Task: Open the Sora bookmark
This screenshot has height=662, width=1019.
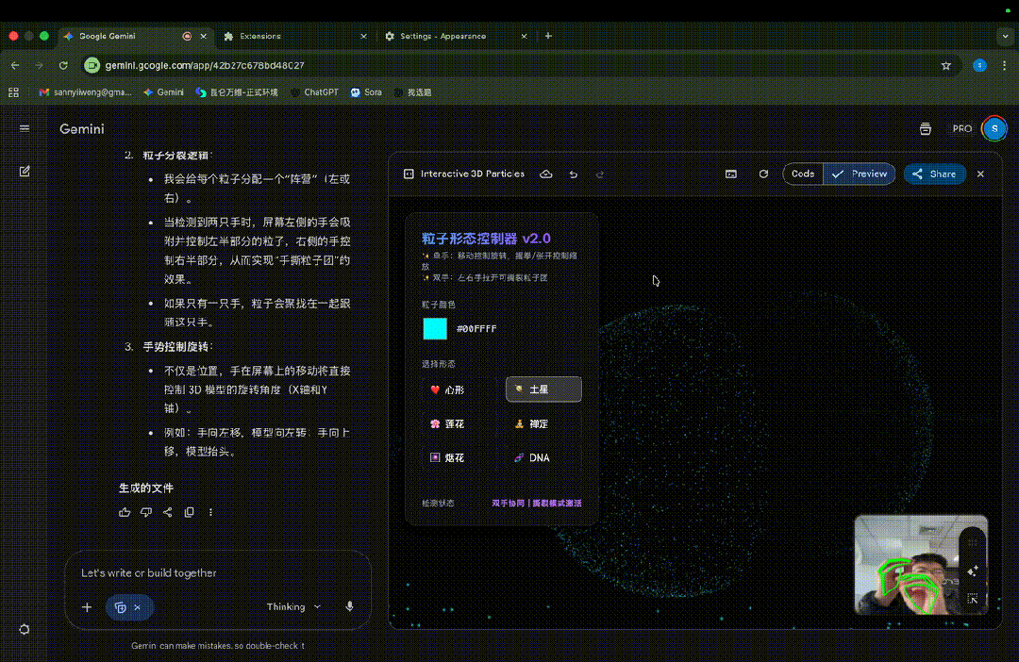Action: 366,92
